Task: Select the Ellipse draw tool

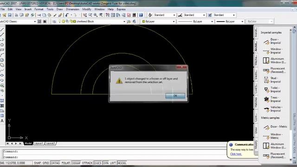Action: 2,75
